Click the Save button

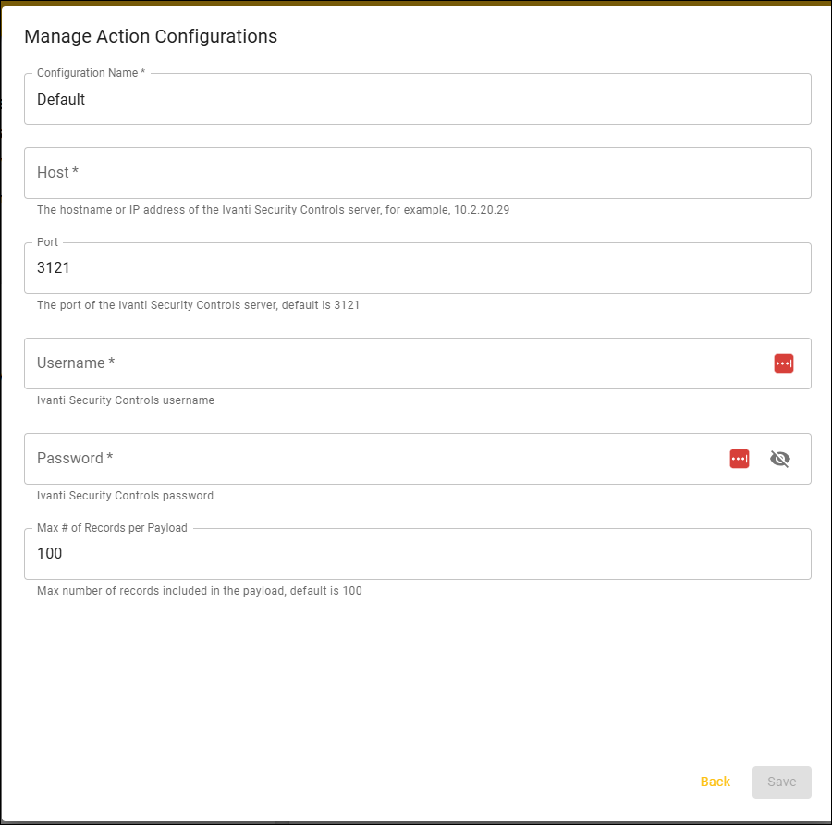[781, 782]
